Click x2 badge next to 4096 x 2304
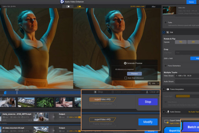This screenshot has width=199, height=133. pyautogui.click(x=80, y=131)
